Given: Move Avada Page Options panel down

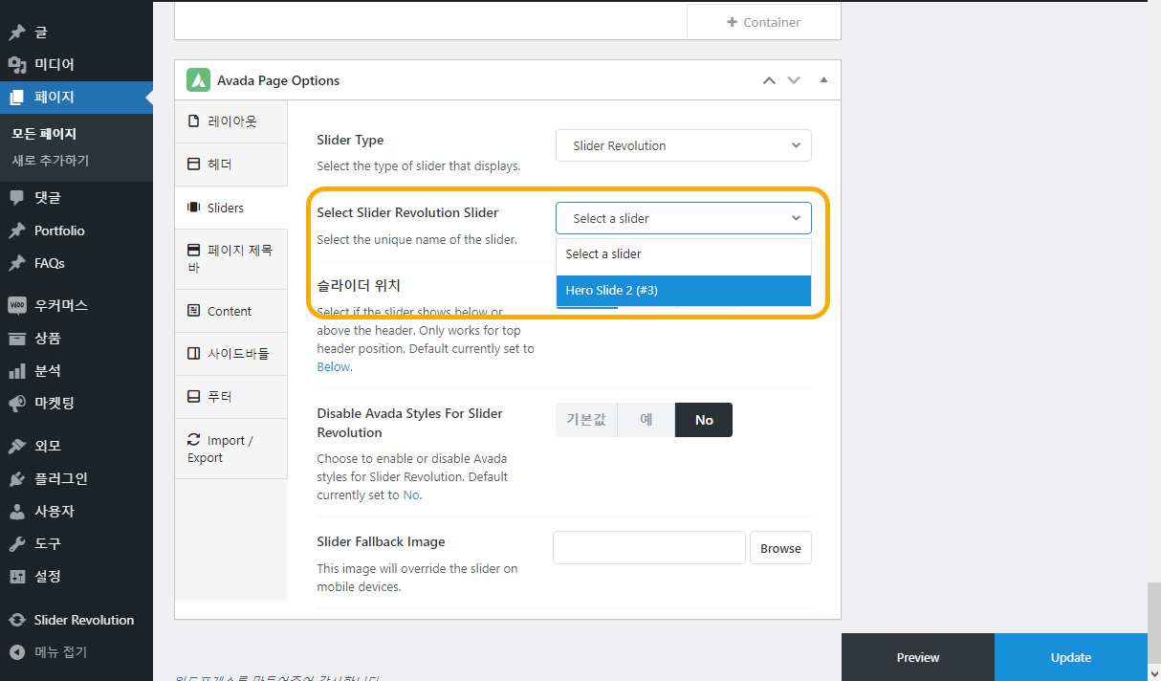Looking at the screenshot, I should (794, 80).
